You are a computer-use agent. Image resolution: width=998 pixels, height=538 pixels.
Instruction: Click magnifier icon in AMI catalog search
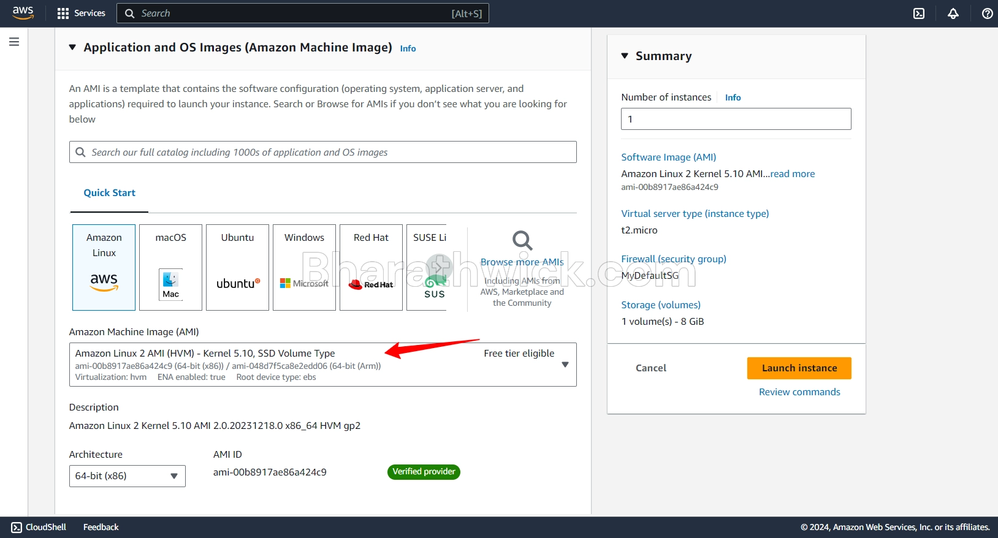[x=80, y=152]
